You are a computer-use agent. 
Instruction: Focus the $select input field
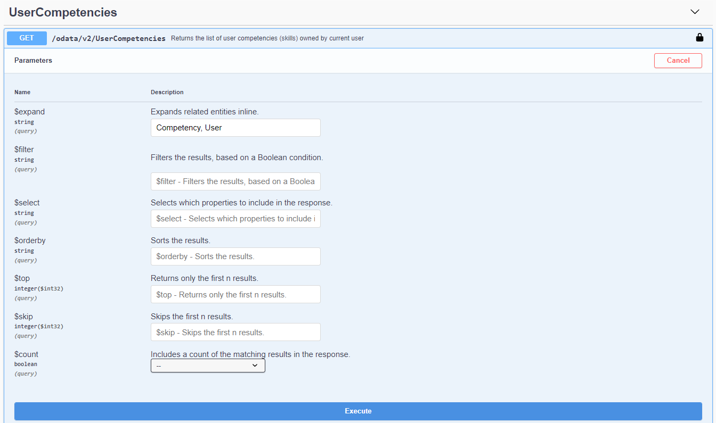point(235,219)
